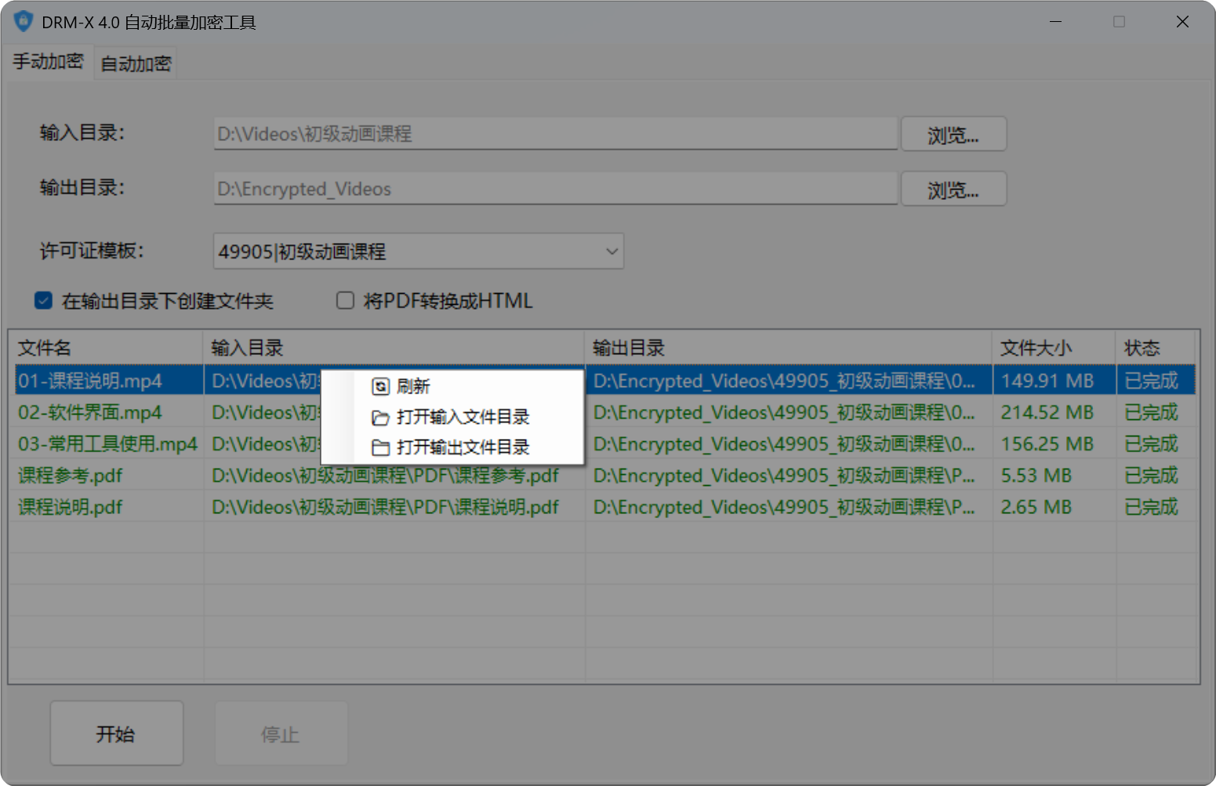Click folder icon beside 打开输出文件目录
Screen dimensions: 1216x786
pyautogui.click(x=380, y=447)
